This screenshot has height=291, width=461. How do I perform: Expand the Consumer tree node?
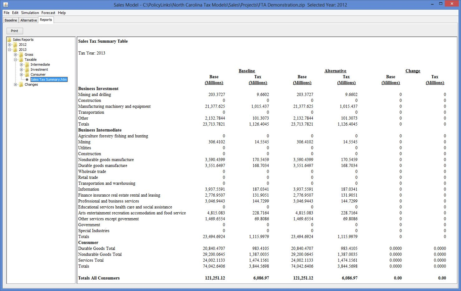pos(21,74)
